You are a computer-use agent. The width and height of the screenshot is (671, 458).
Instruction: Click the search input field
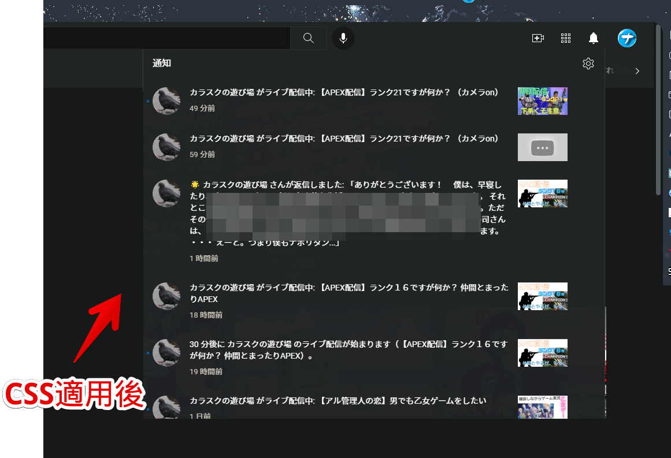pos(167,38)
